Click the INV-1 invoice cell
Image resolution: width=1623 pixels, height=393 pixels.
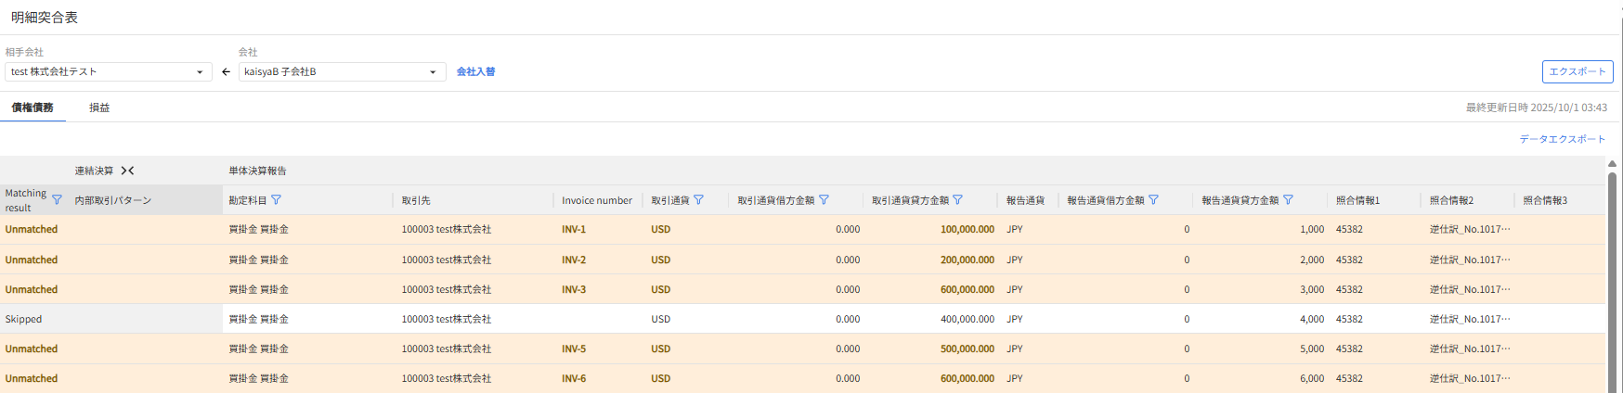[x=574, y=230]
